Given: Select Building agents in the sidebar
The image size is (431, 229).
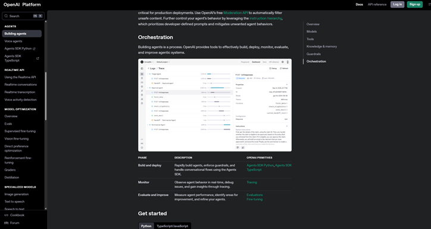Looking at the screenshot, I should pyautogui.click(x=21, y=33).
